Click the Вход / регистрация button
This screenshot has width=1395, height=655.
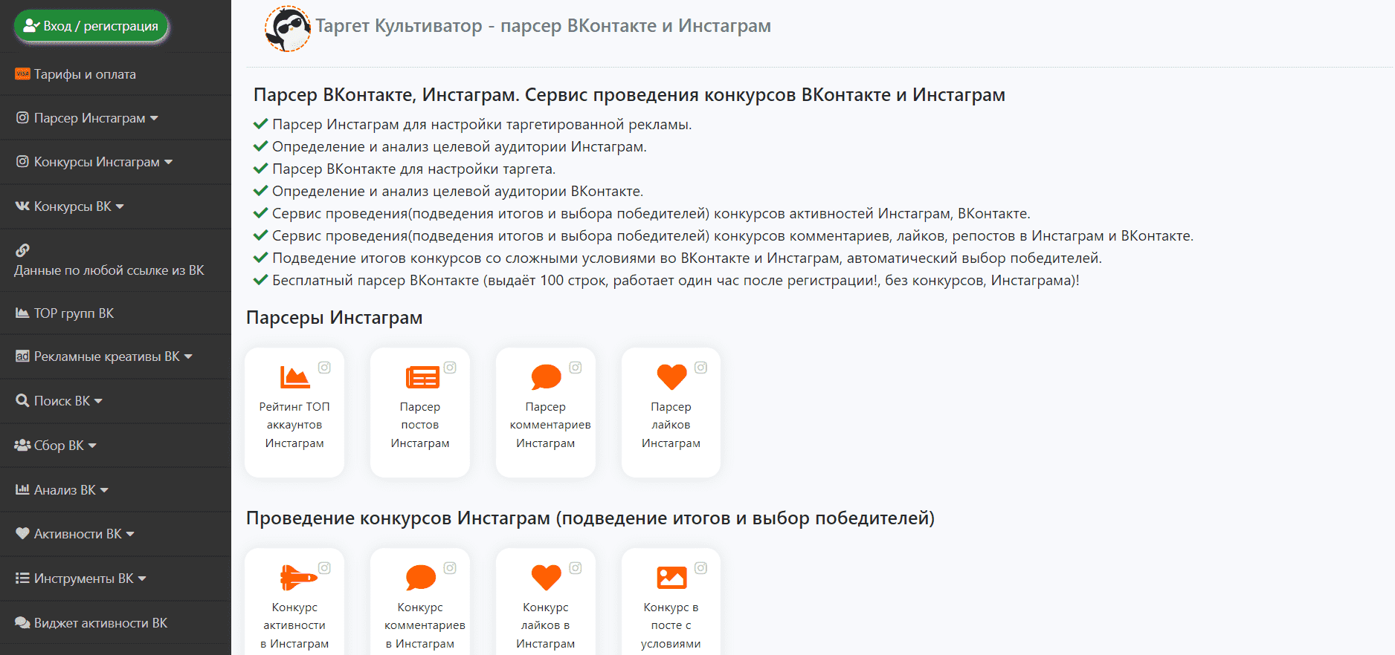click(x=91, y=26)
